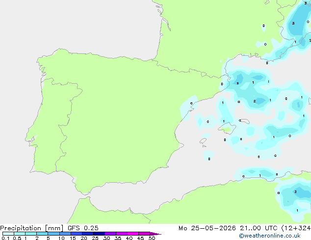Click the '25' legend scale label
Image resolution: width=311 pixels, height=240 pixels.
coord(95,238)
